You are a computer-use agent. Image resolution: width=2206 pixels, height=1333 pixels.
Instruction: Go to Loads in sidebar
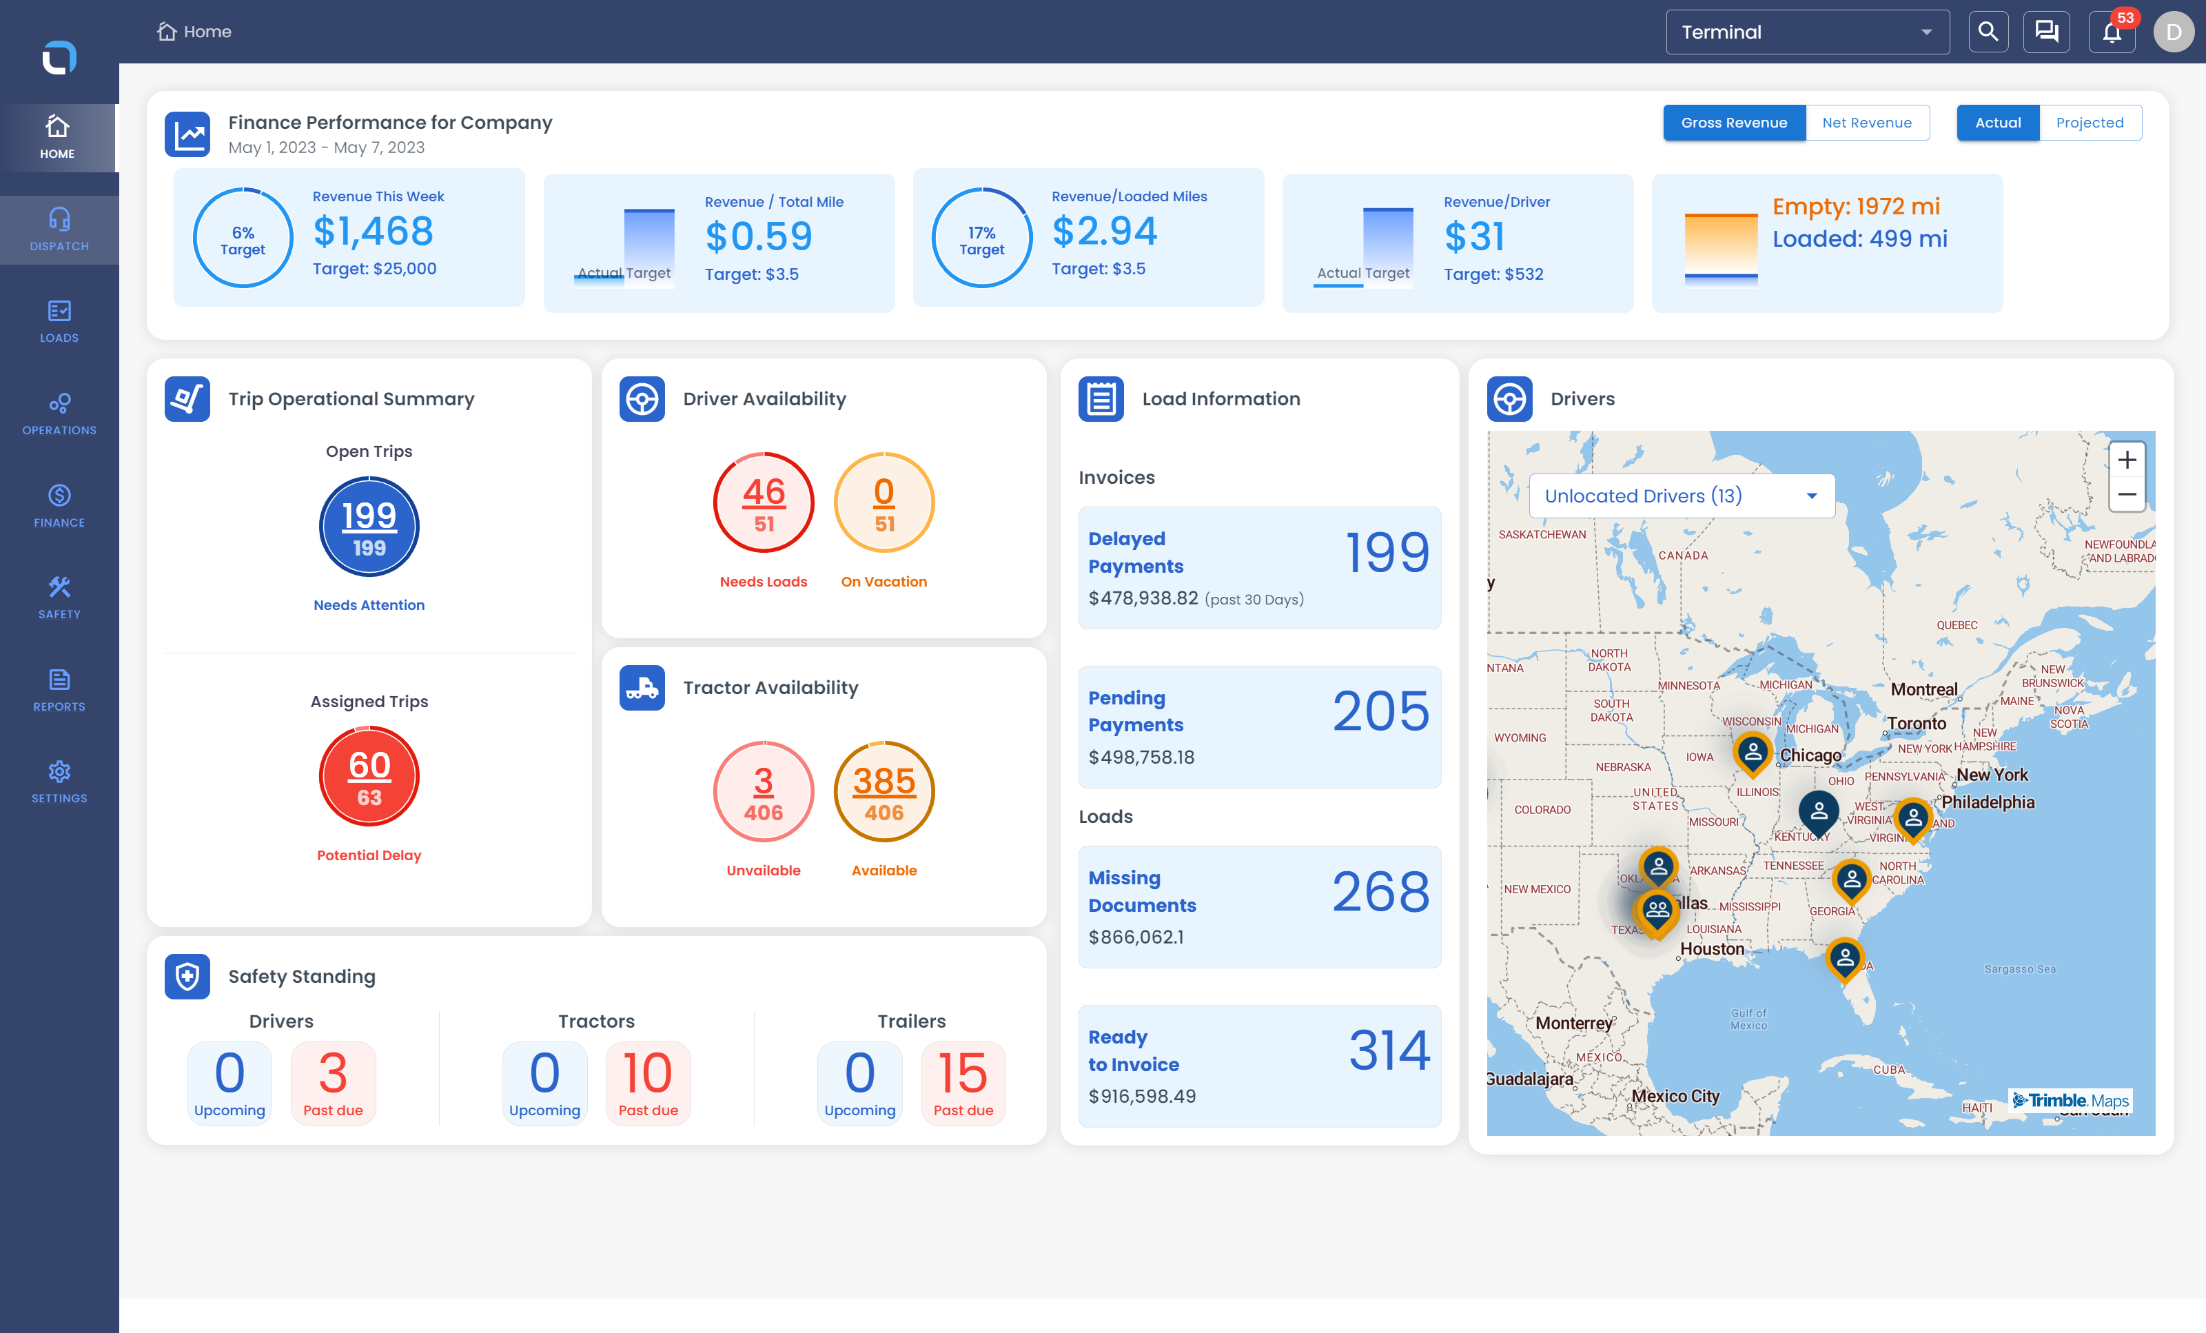59,323
